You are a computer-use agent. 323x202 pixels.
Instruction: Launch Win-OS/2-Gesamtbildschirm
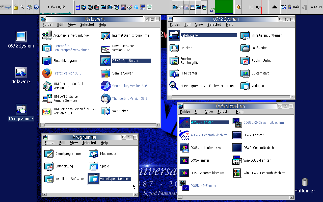pos(237,173)
